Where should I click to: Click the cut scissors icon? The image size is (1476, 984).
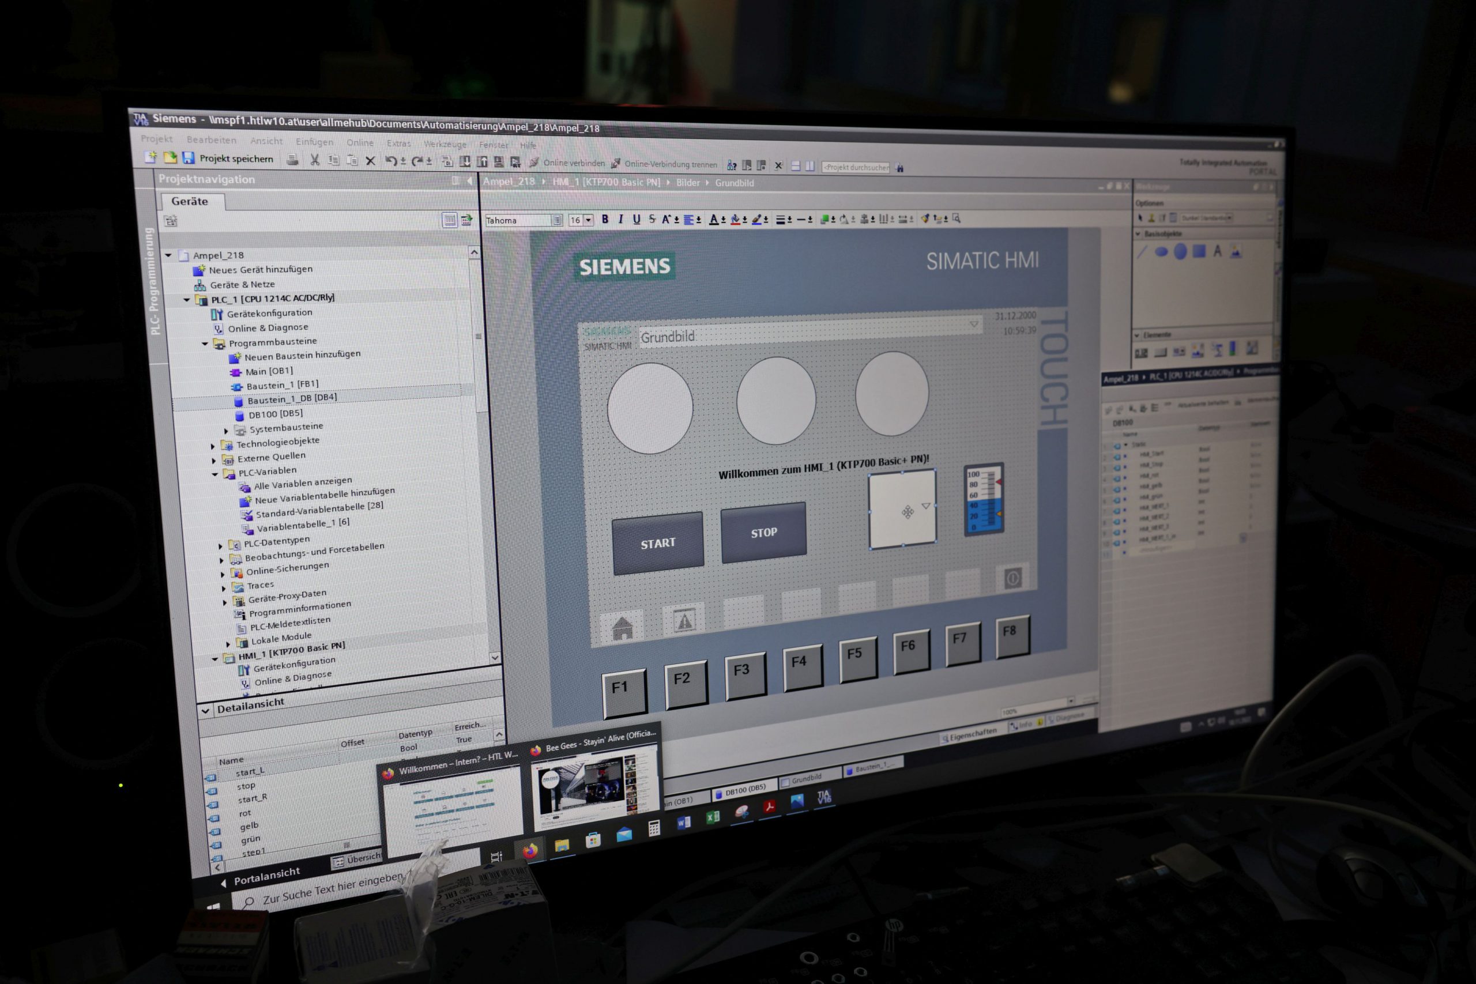click(315, 160)
